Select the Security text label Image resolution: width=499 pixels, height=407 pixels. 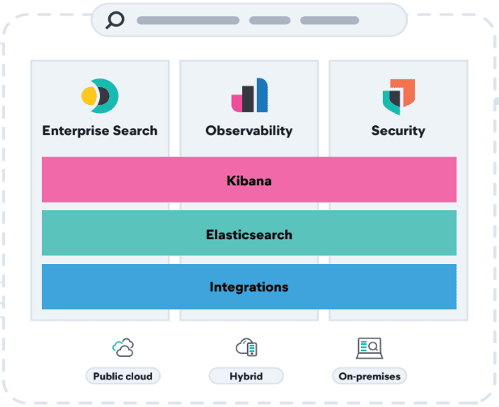point(398,130)
